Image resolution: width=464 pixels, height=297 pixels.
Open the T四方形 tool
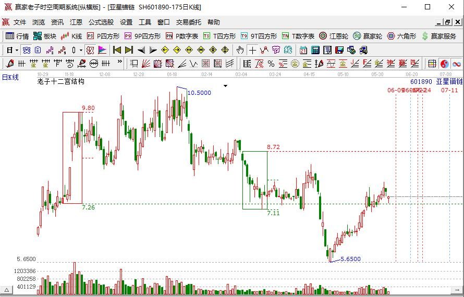pos(219,36)
